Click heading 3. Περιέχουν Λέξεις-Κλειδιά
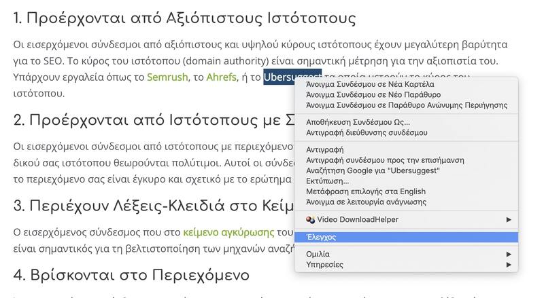Viewport: 544px width, 298px height. coord(154,206)
